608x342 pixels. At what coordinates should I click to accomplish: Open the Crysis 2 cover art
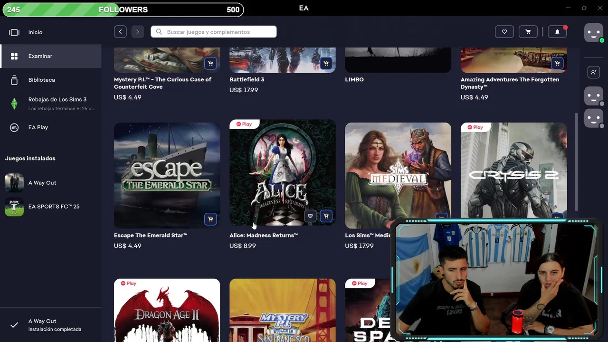click(513, 171)
